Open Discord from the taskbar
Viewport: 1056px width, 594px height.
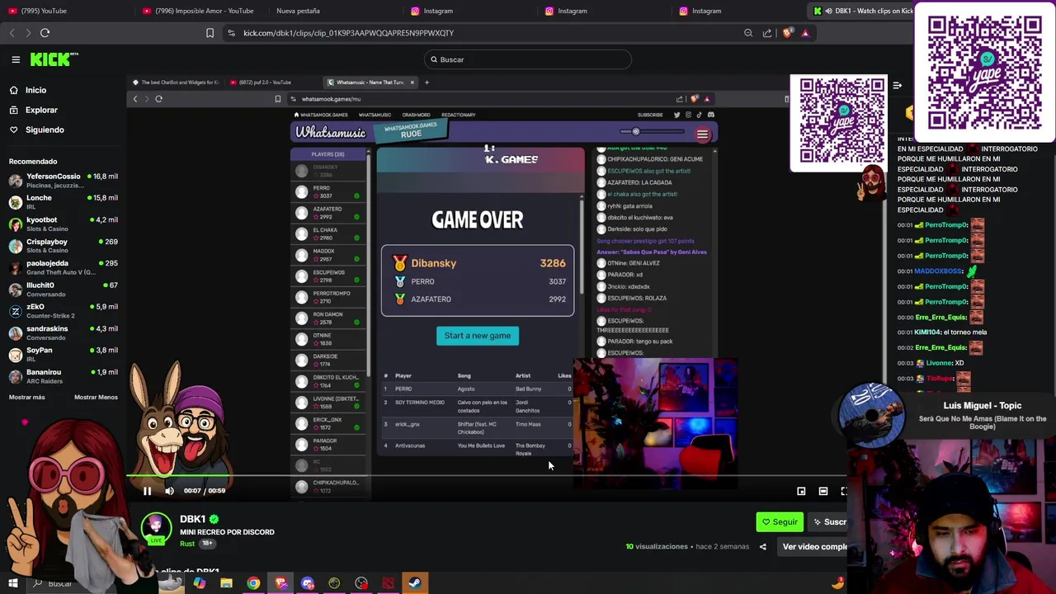(x=308, y=583)
